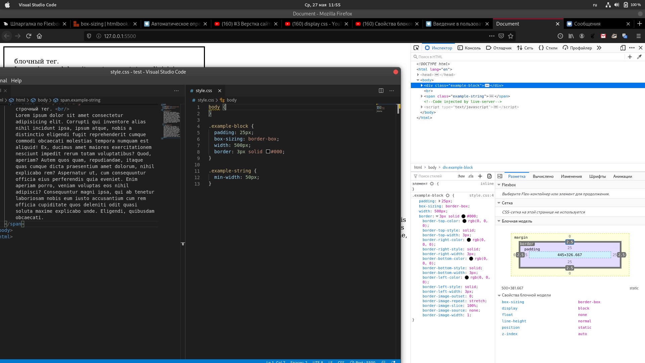Toggle the three-pane inspector sidebar icon
The height and width of the screenshot is (363, 645).
tap(500, 176)
